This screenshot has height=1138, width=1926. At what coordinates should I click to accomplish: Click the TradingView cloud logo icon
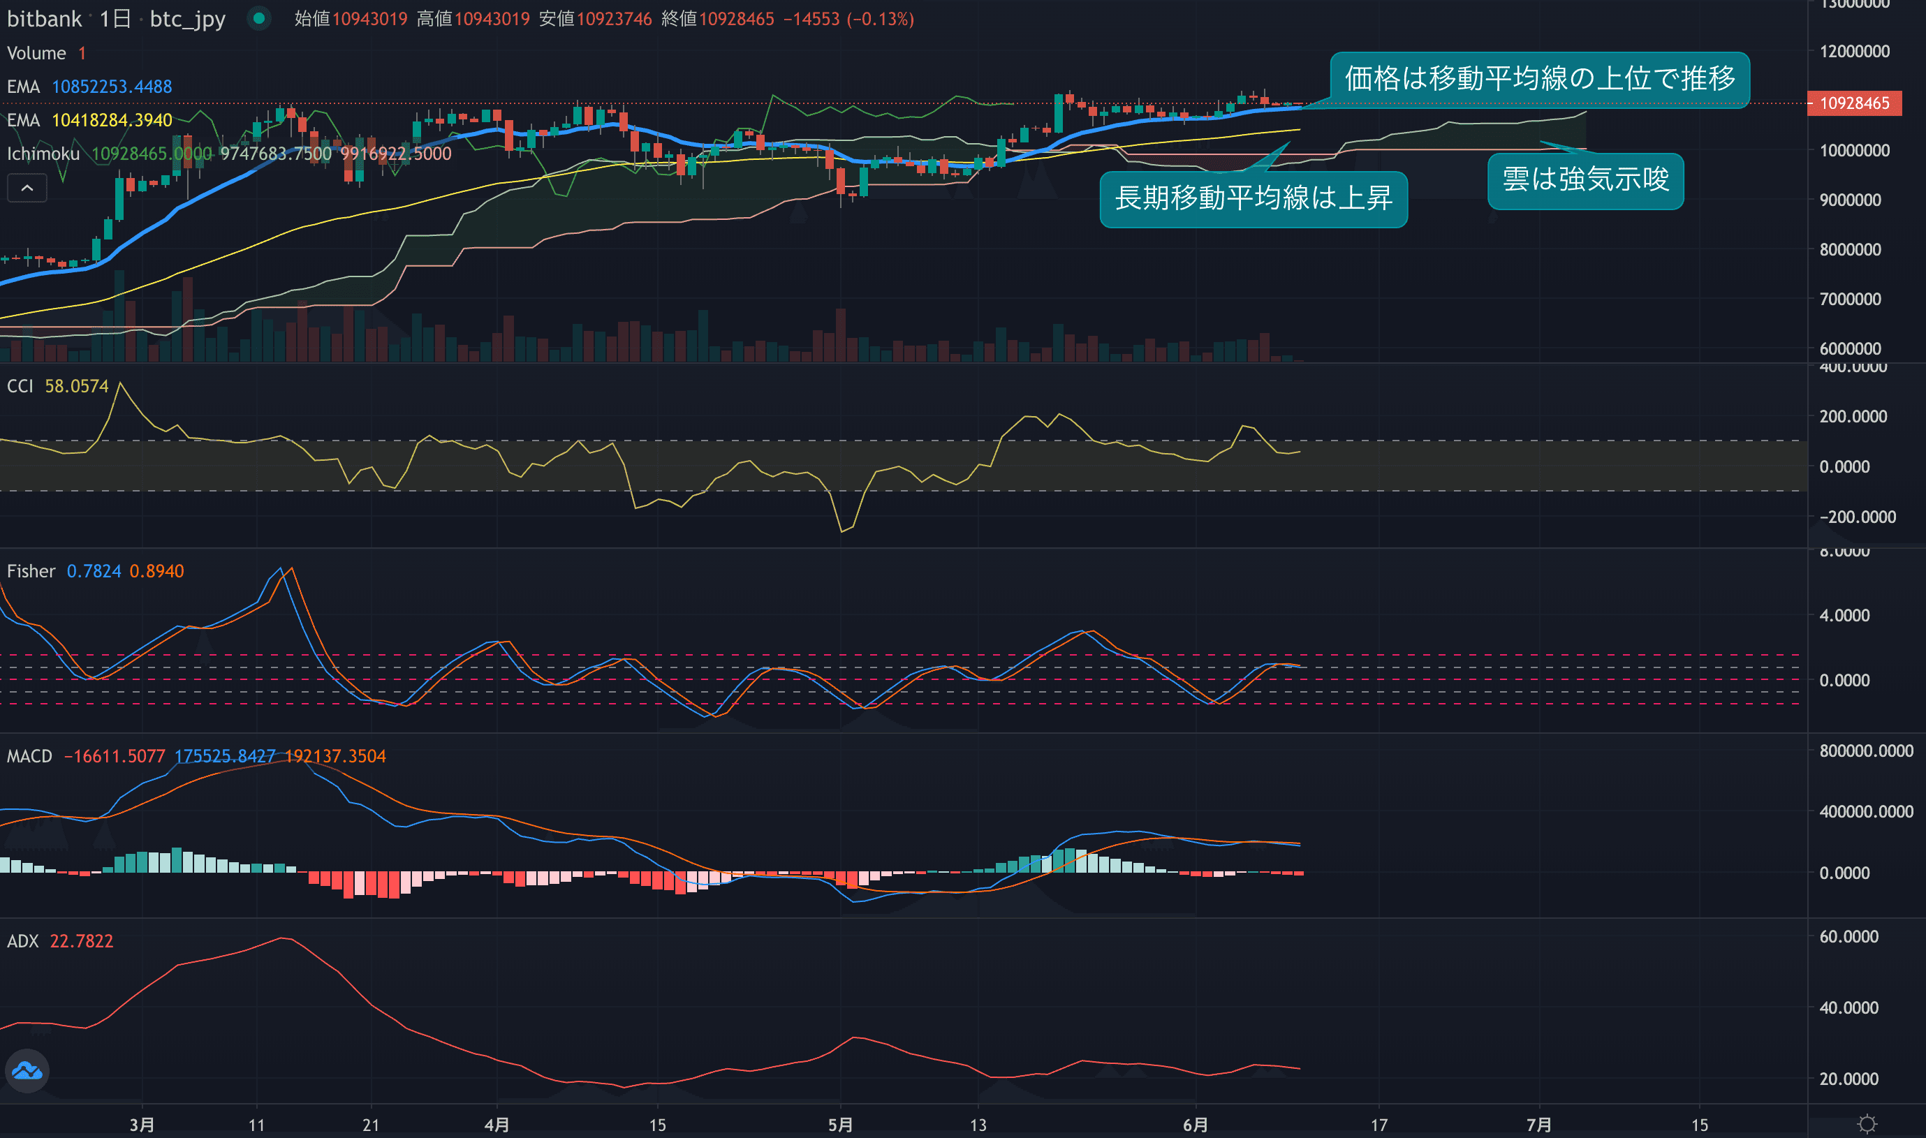(28, 1070)
